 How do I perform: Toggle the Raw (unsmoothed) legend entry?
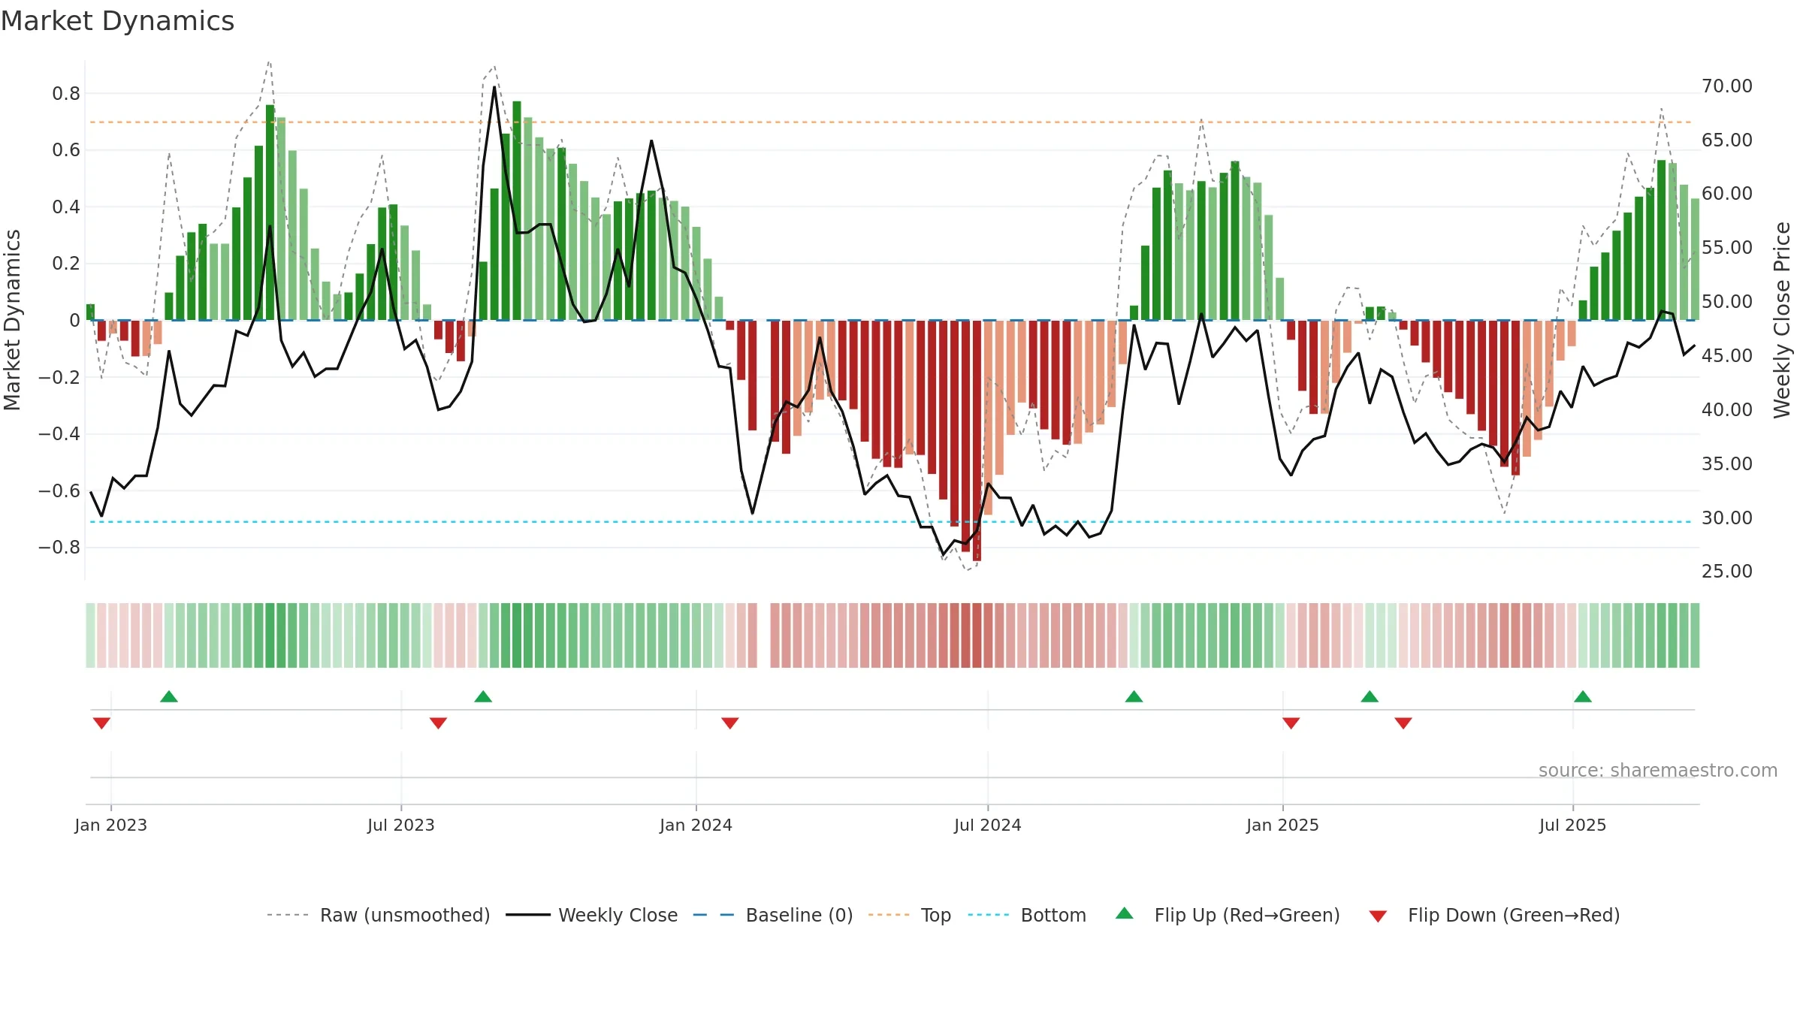click(x=378, y=915)
